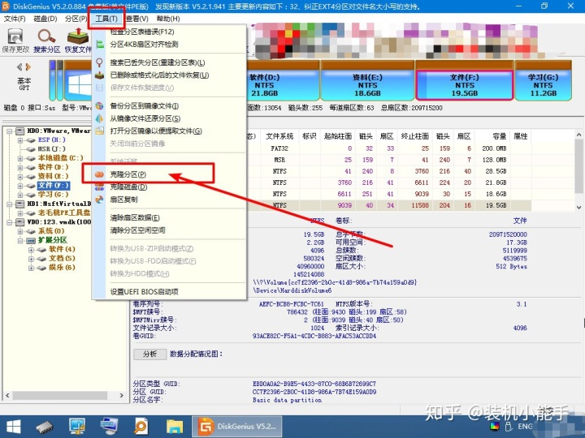This screenshot has height=438, width=585.
Task: Click the 分析 button
Action: [150, 354]
